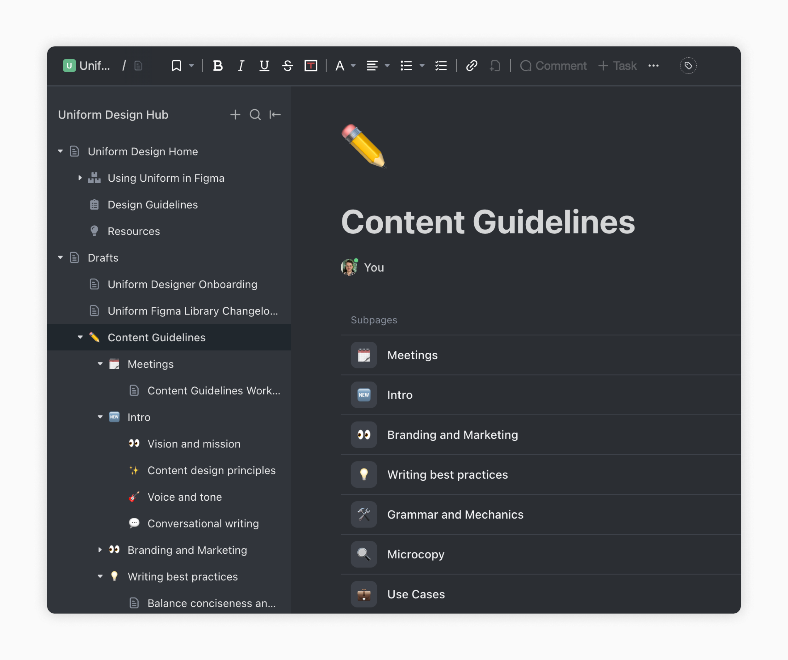Viewport: 788px width, 660px height.
Task: Toggle bold formatting in toolbar
Action: (217, 66)
